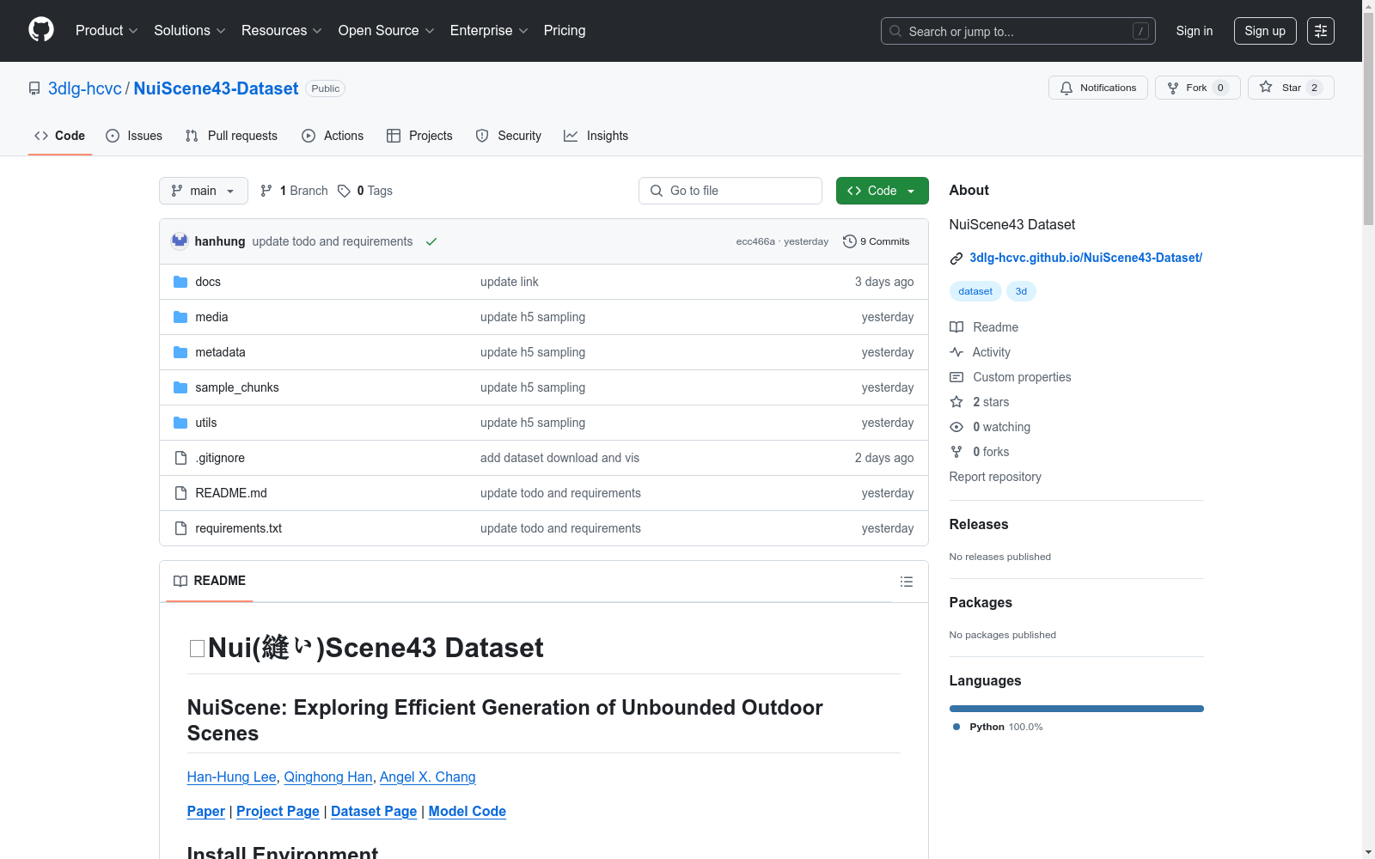Open the README outline icon
Screen dimensions: 1375x859
point(906,582)
